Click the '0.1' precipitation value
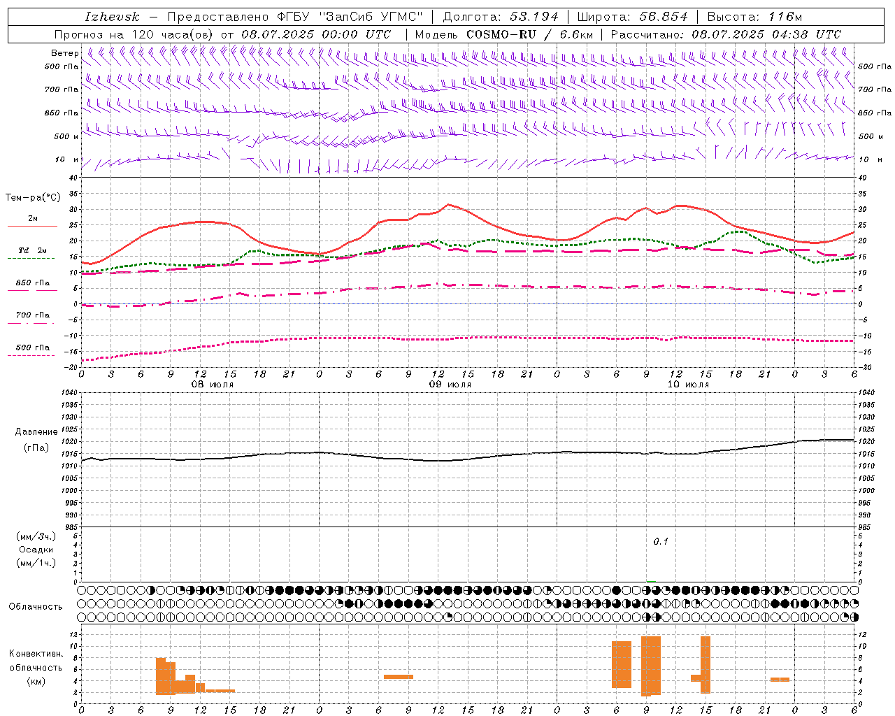The height and width of the screenshot is (716, 895). (x=661, y=541)
